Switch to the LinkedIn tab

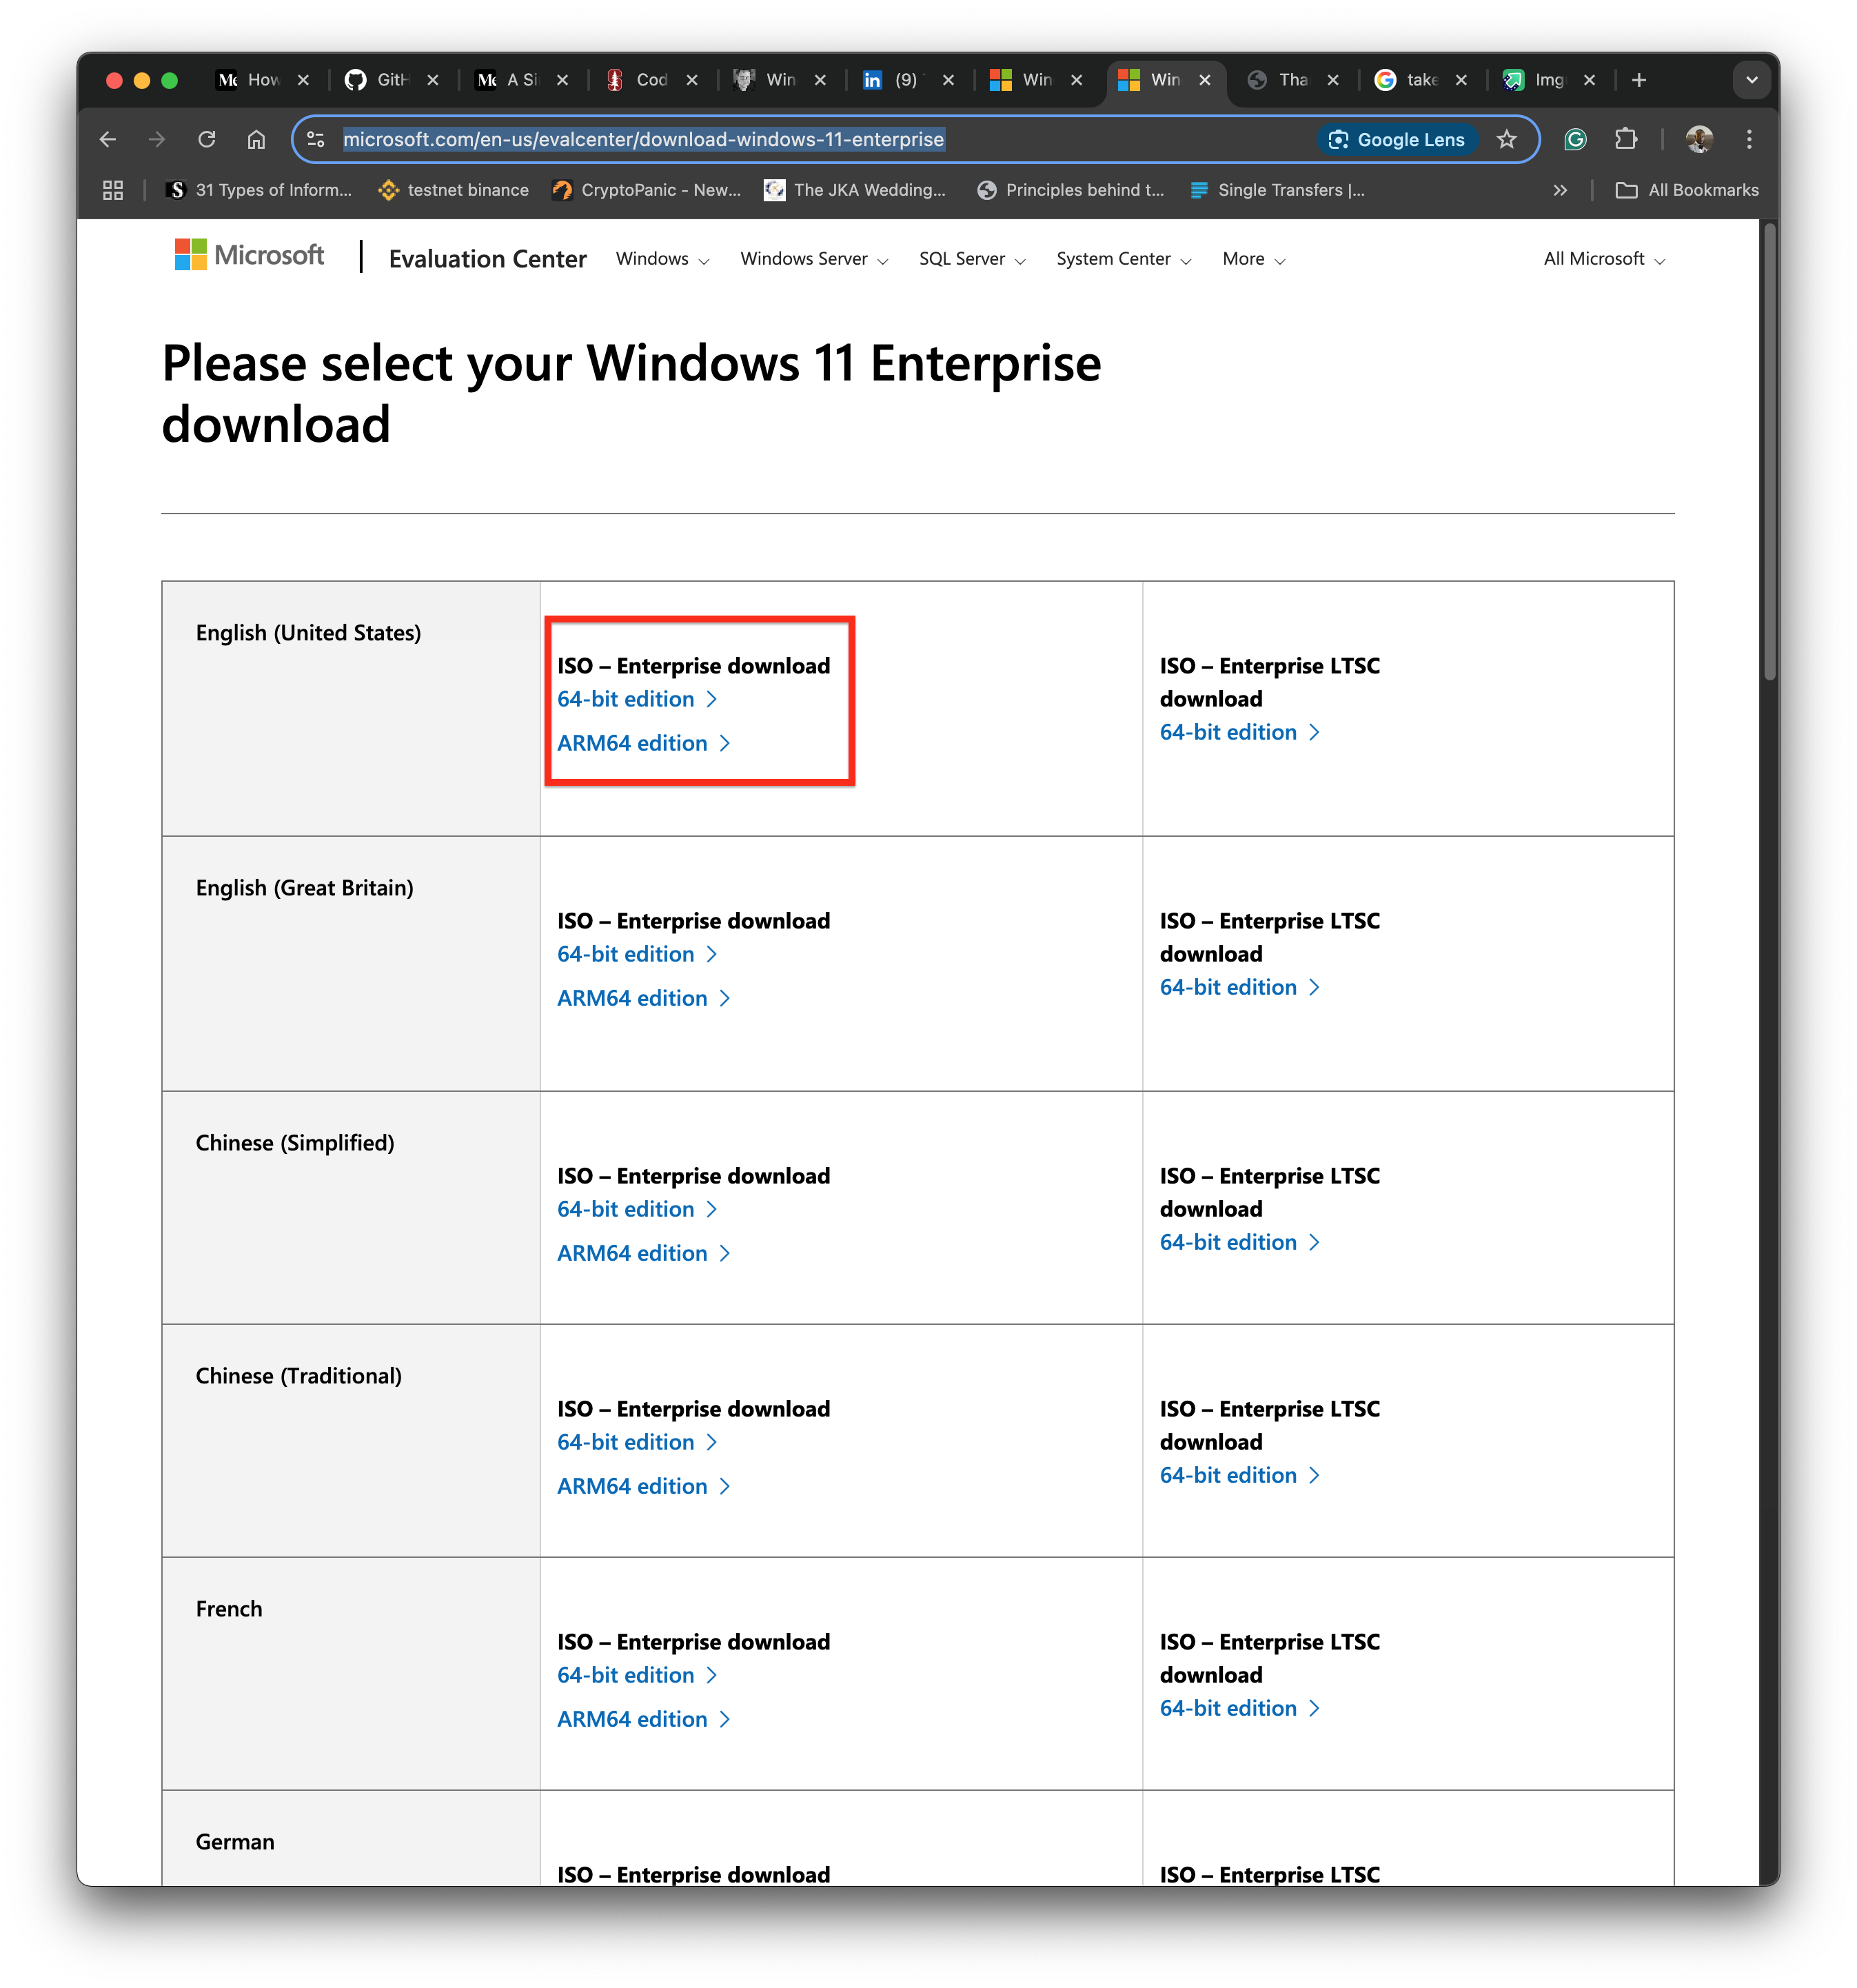(x=892, y=80)
